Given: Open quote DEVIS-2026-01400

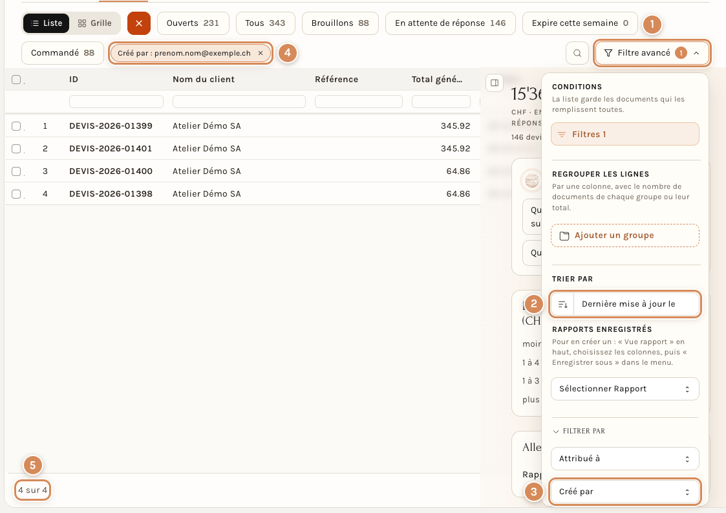Looking at the screenshot, I should [x=111, y=171].
